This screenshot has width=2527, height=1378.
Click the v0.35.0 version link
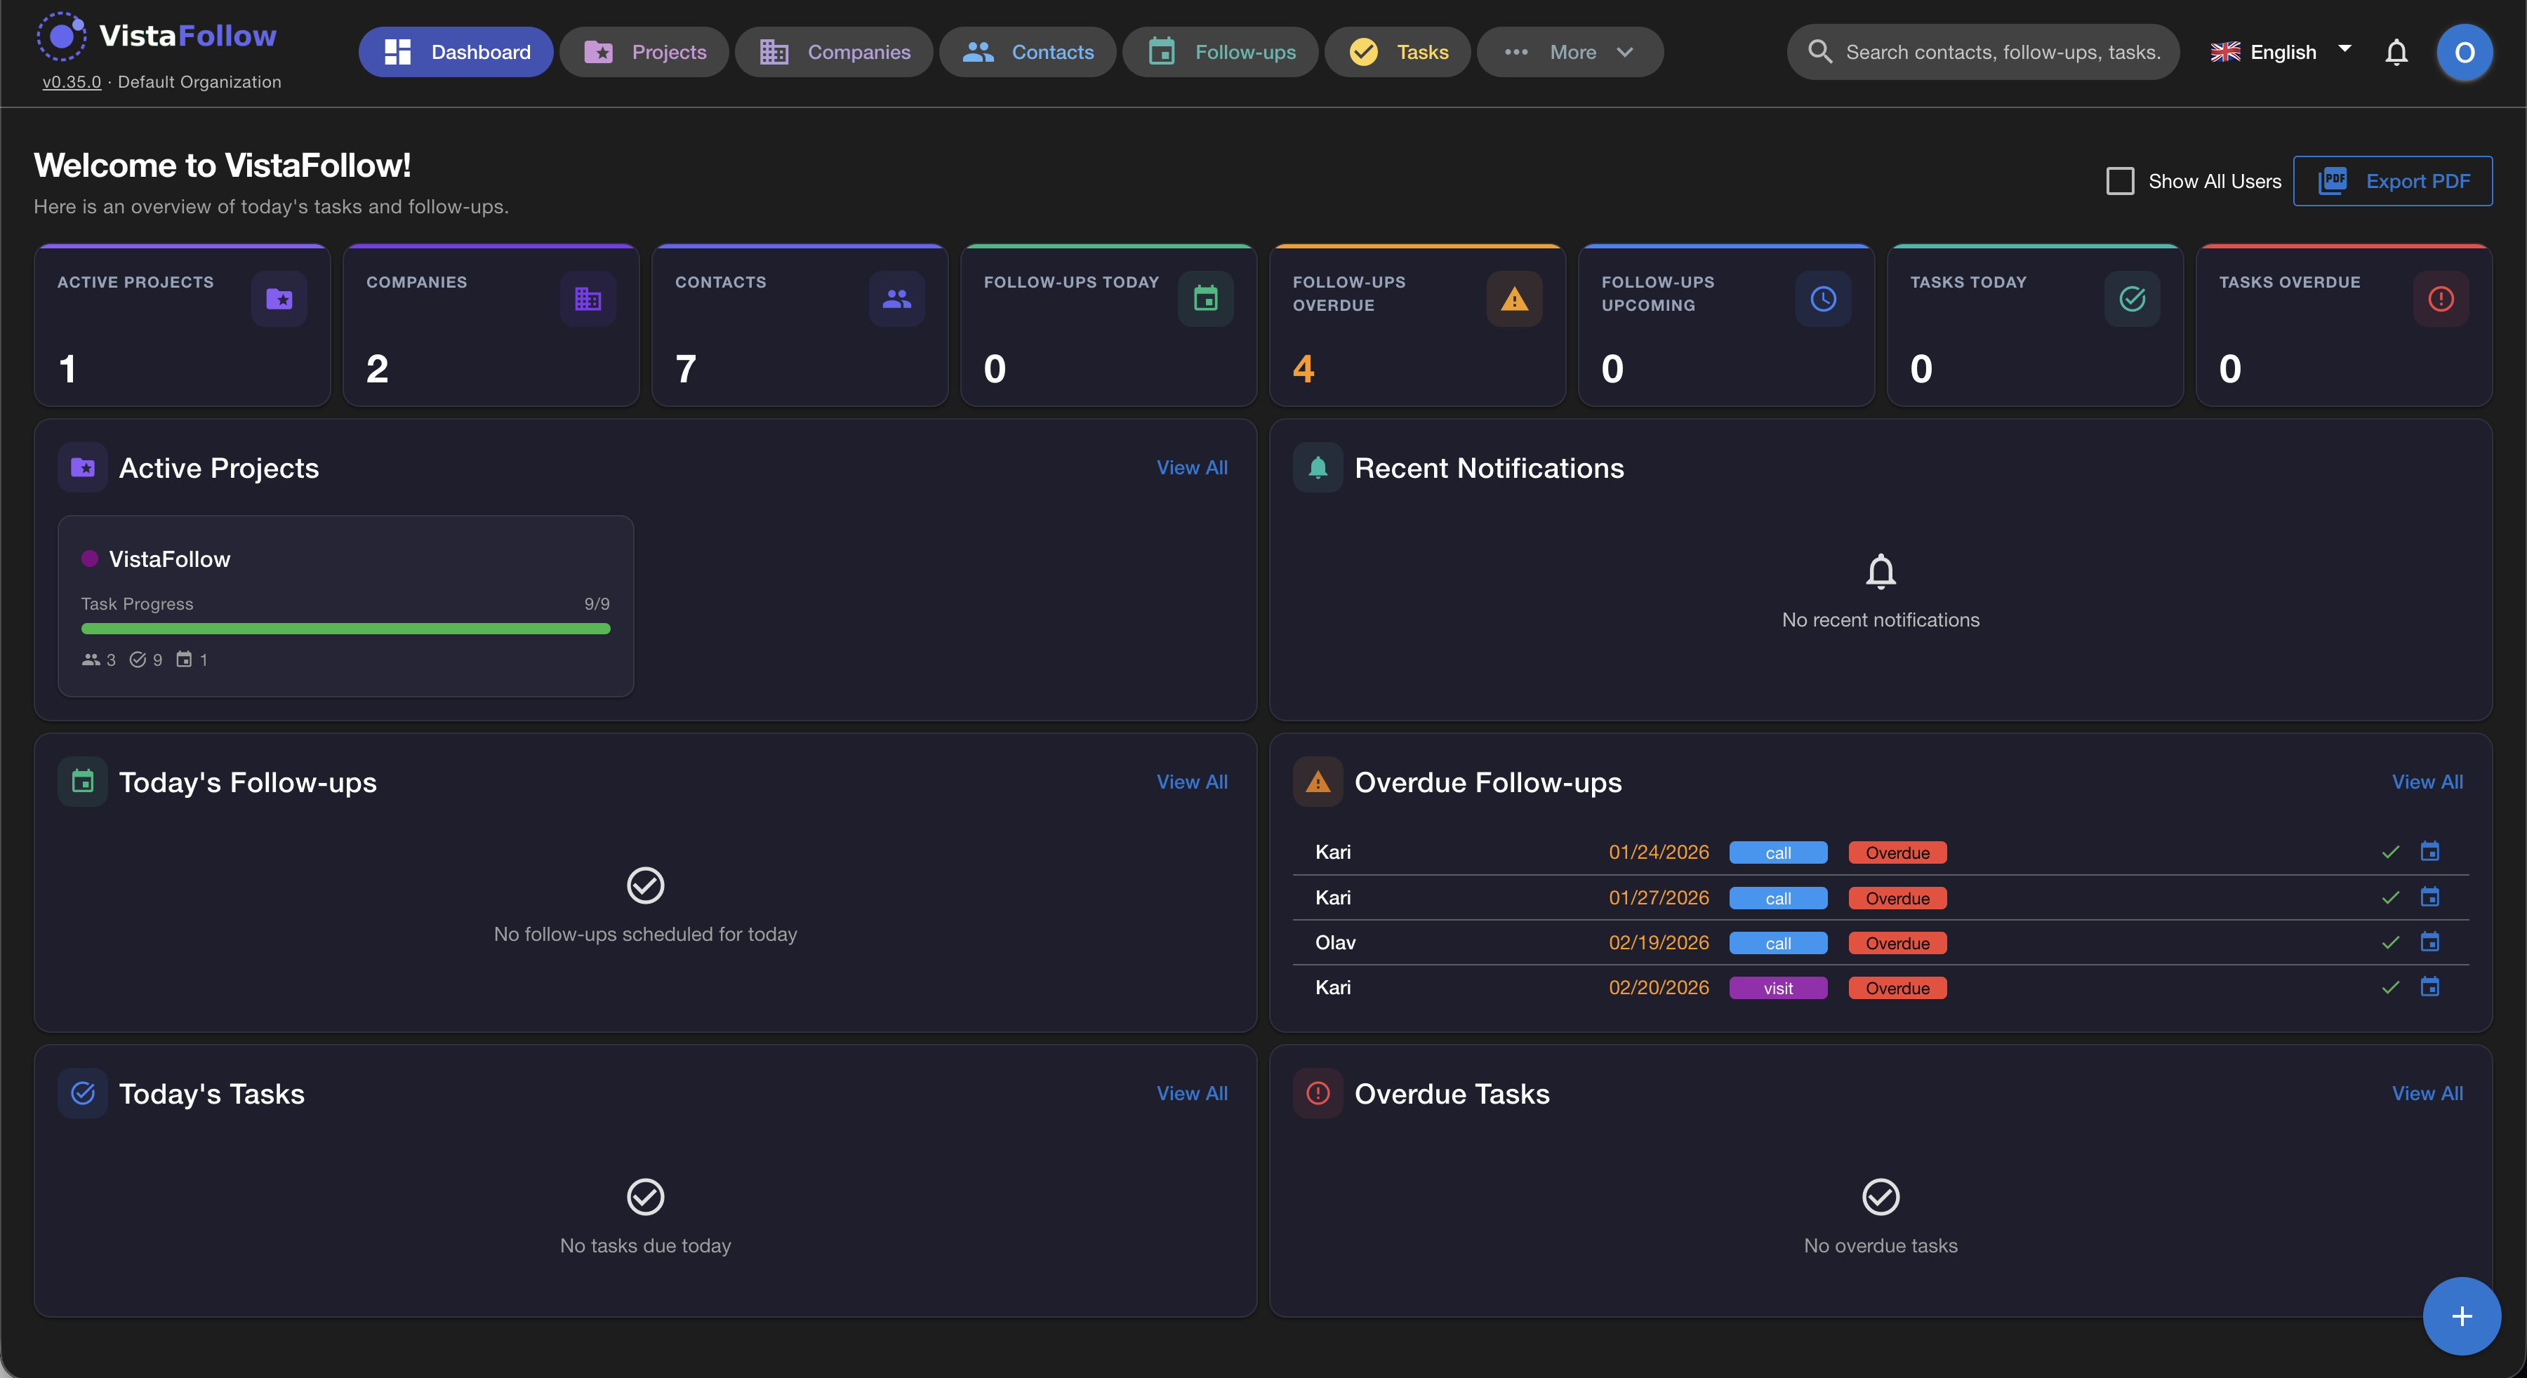click(72, 82)
